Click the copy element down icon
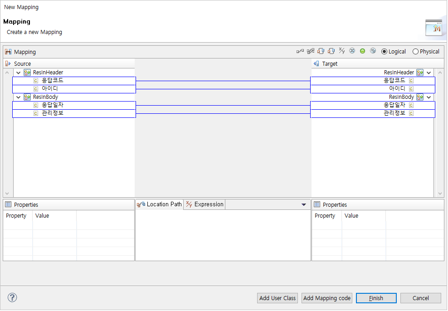 pos(321,51)
